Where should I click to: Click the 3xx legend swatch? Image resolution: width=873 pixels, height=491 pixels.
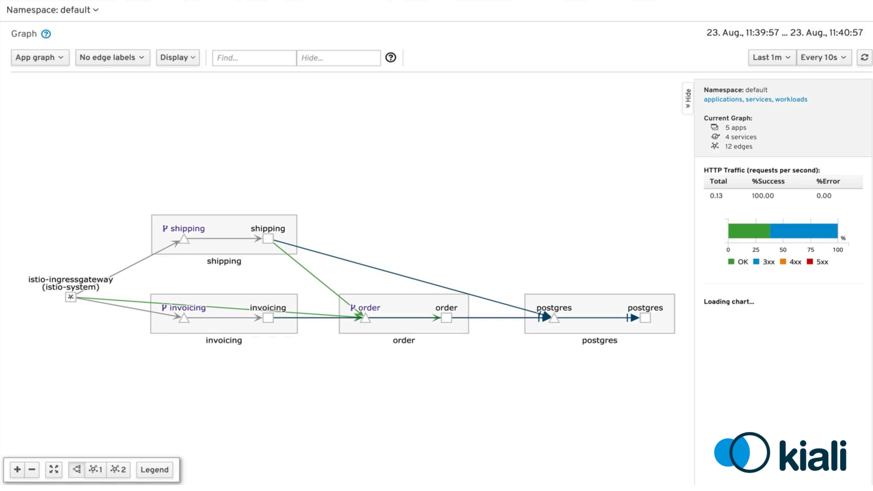click(x=756, y=262)
